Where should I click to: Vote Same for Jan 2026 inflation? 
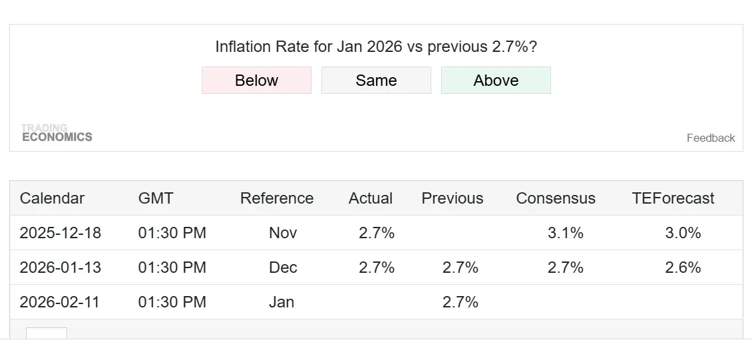tap(376, 81)
